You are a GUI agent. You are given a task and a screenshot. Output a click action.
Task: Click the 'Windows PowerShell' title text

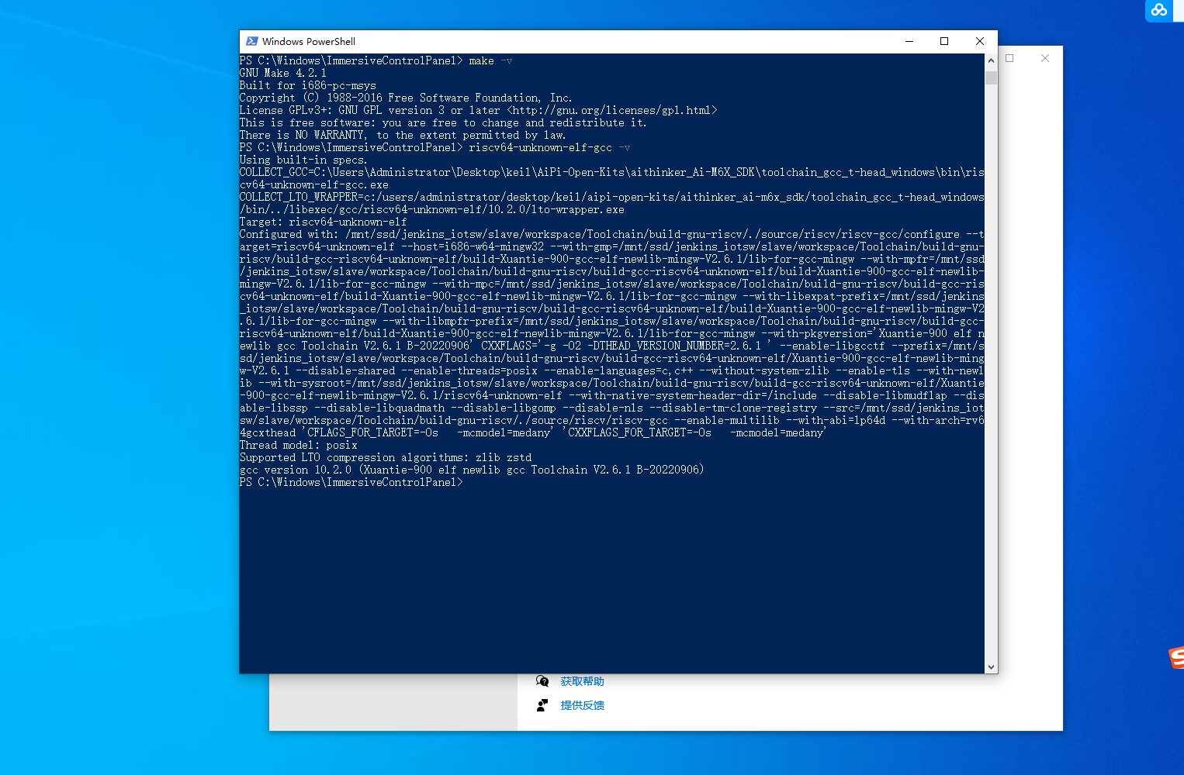[309, 41]
